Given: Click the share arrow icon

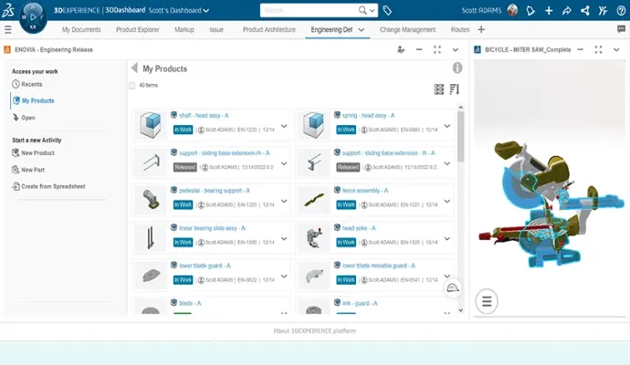Looking at the screenshot, I should 566,10.
